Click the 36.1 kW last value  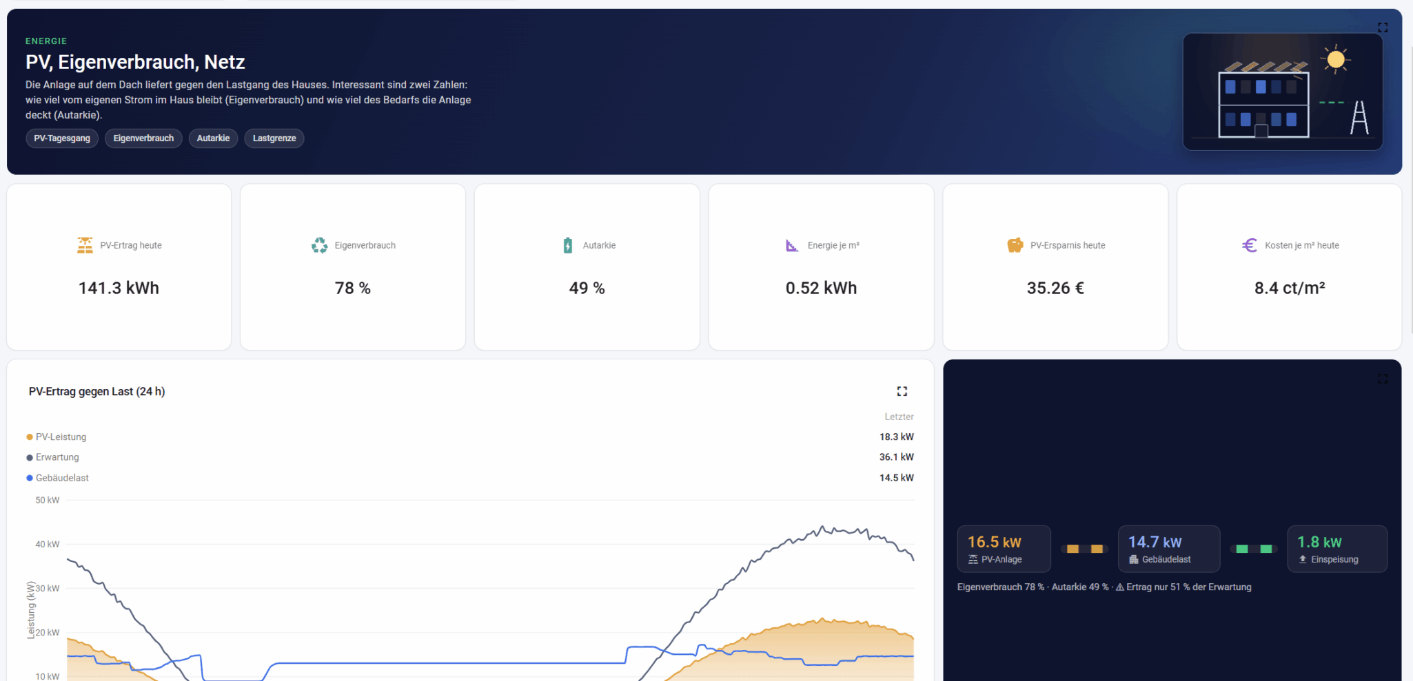pos(896,457)
